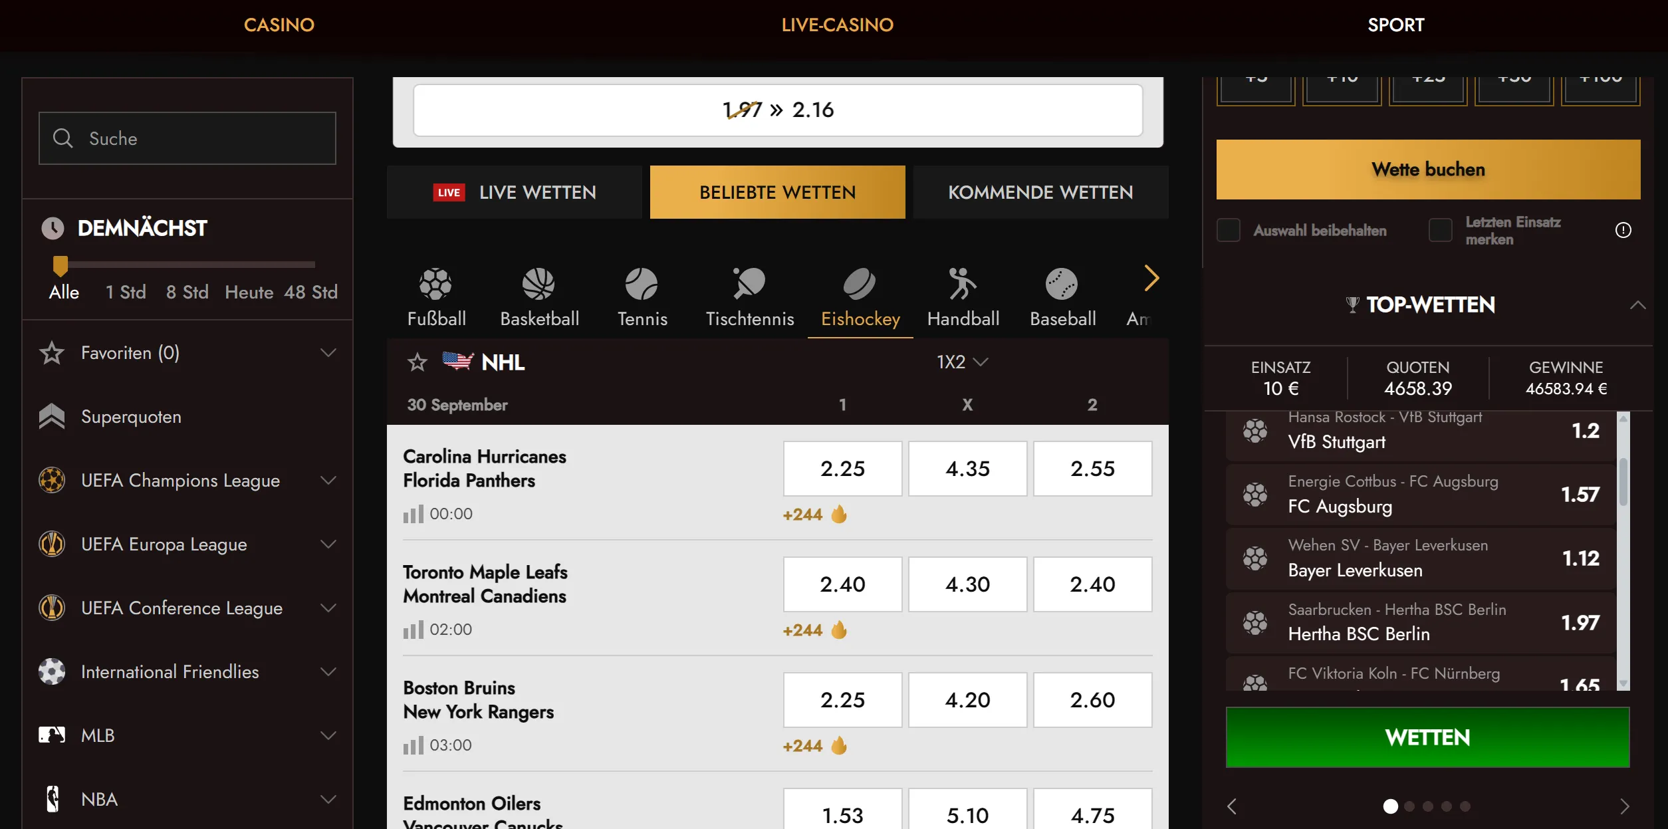This screenshot has width=1668, height=829.
Task: Select the Basketball sport icon
Action: pos(538,285)
